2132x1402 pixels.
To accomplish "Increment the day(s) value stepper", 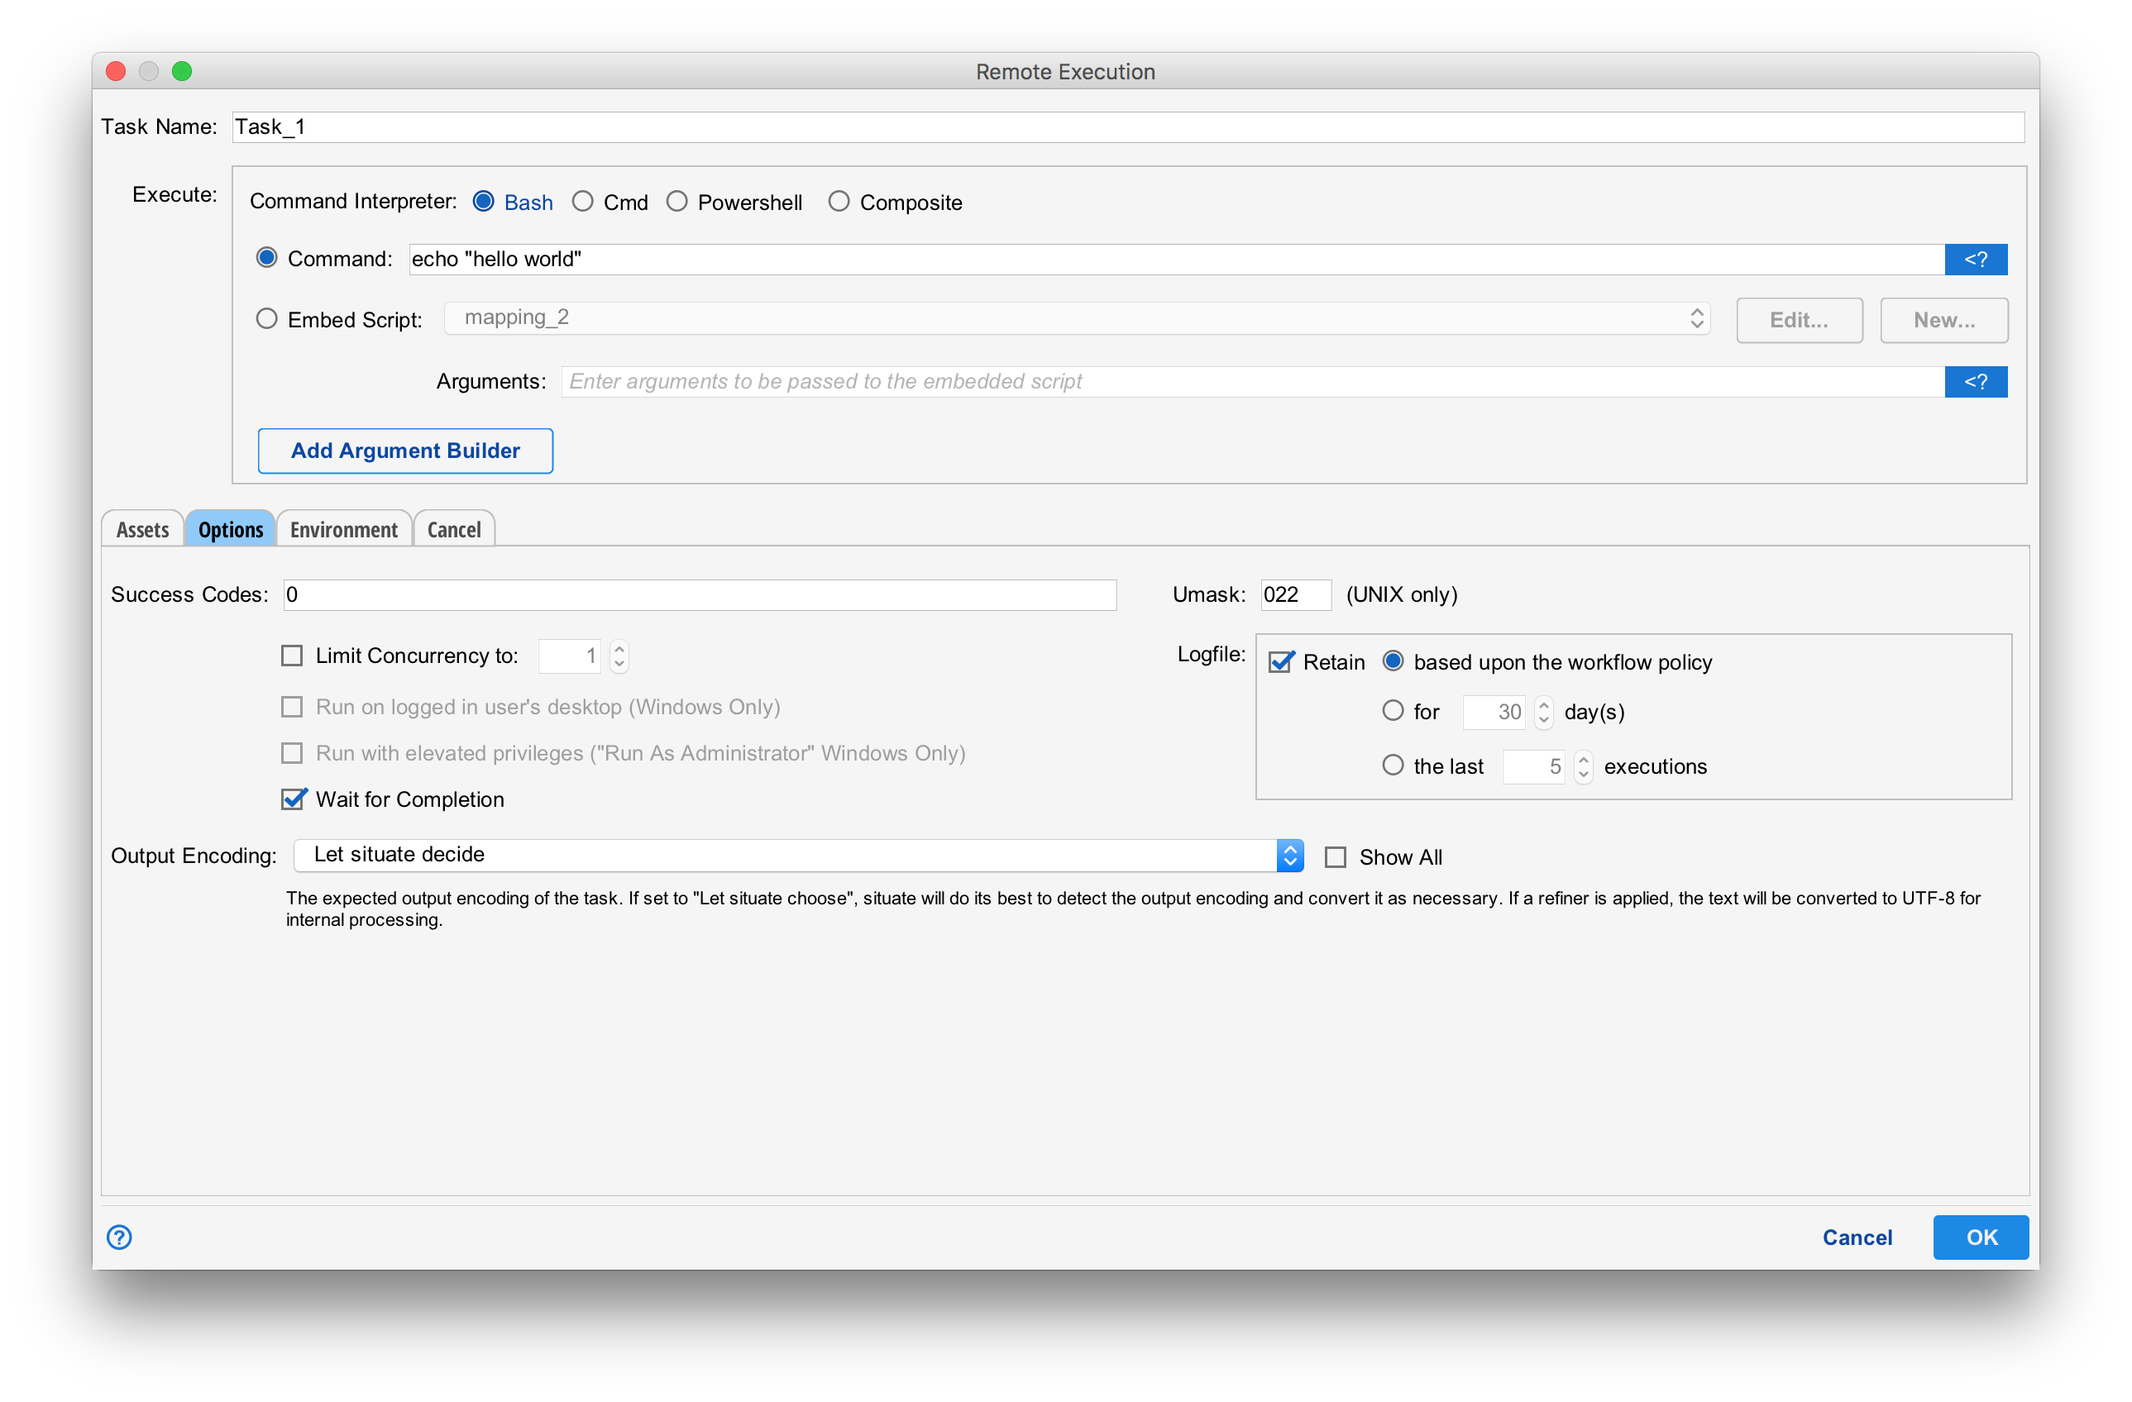I will tap(1543, 705).
